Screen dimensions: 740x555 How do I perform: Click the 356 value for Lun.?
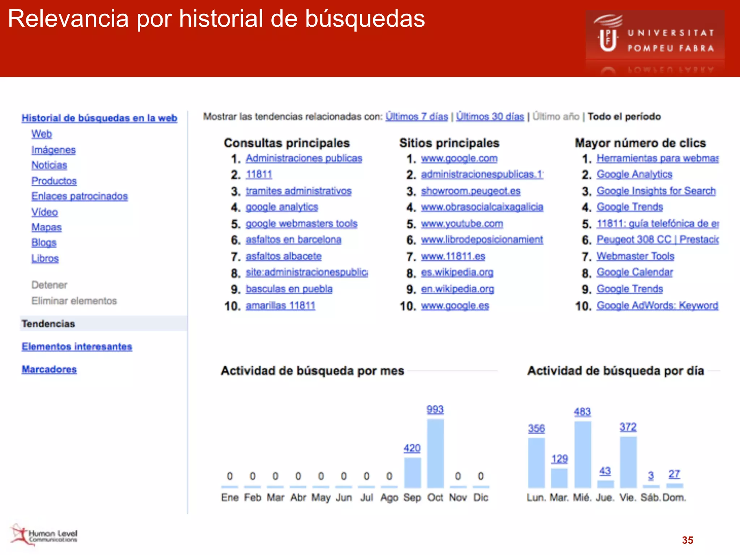[x=537, y=429]
